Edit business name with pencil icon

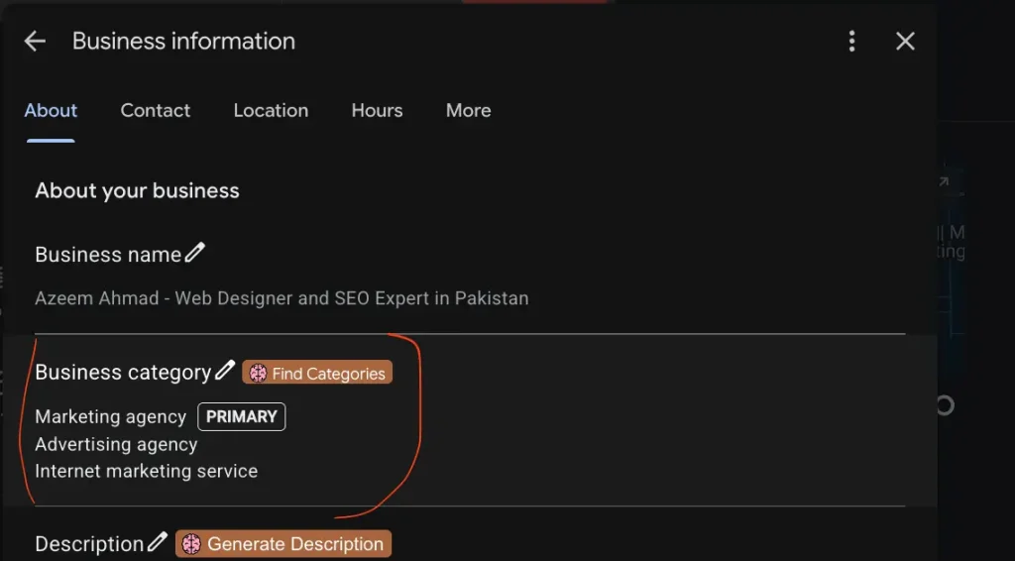point(195,253)
